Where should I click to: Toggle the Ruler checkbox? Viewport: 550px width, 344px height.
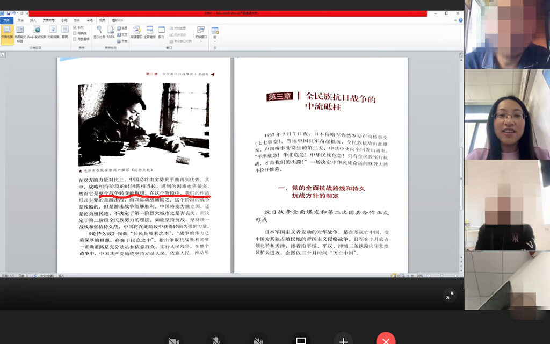[x=75, y=27]
